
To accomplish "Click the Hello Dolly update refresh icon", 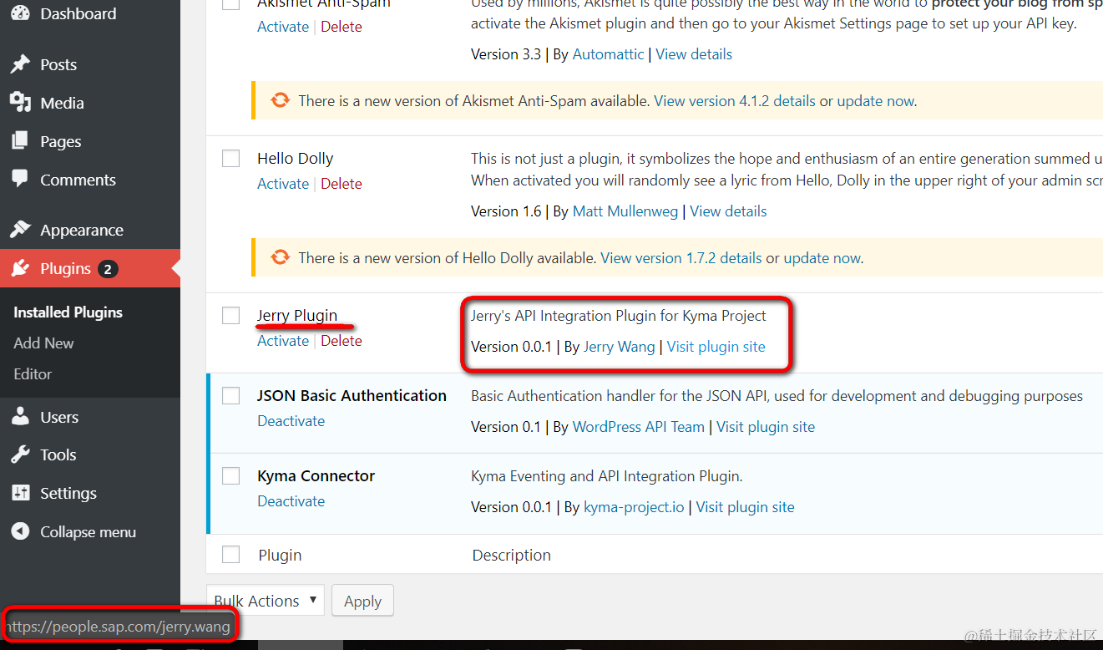I will [281, 258].
